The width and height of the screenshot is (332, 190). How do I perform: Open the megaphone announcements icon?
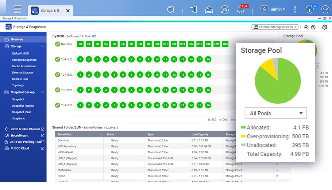tap(193, 9)
